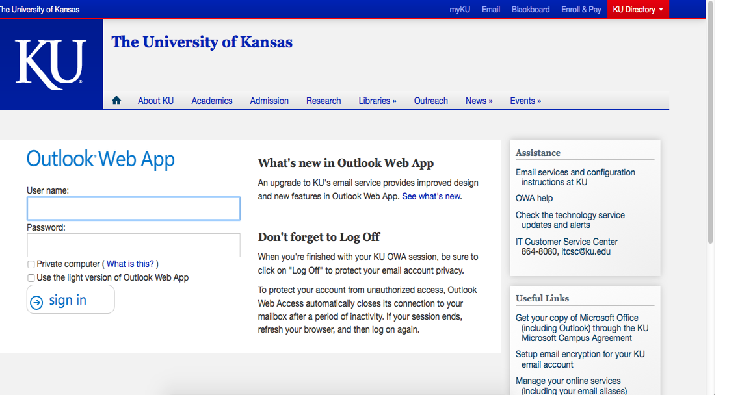Expand the News navigation menu
Image resolution: width=753 pixels, height=395 pixels.
(479, 101)
